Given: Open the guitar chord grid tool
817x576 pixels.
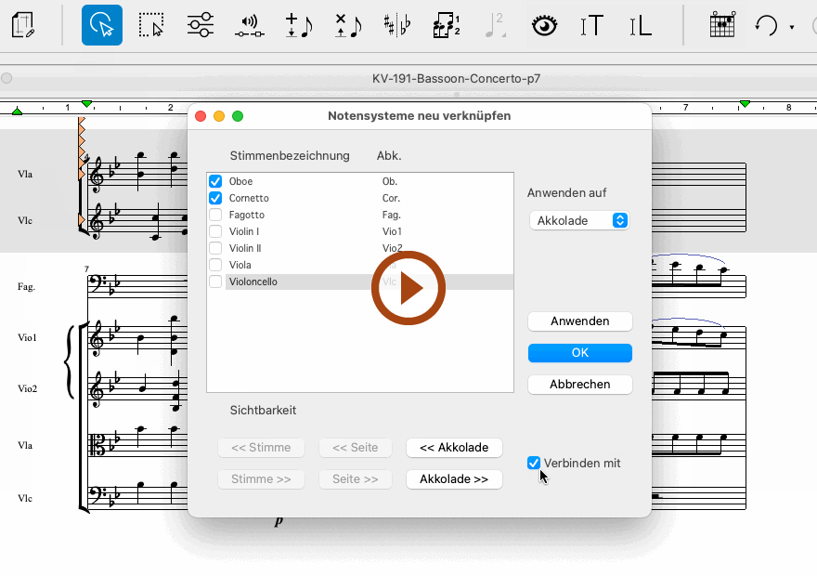Looking at the screenshot, I should tap(721, 25).
